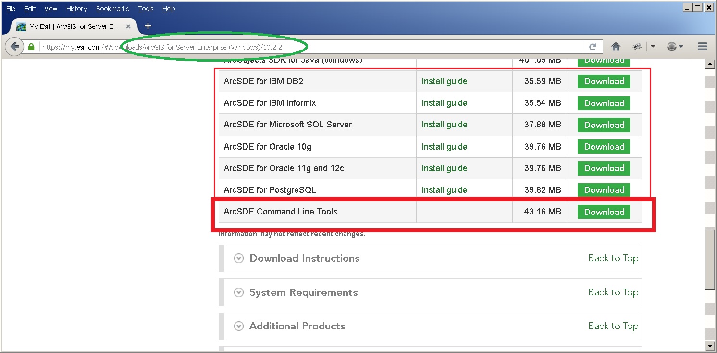
Task: Click Back to Top beside Download Instructions
Action: pos(613,258)
